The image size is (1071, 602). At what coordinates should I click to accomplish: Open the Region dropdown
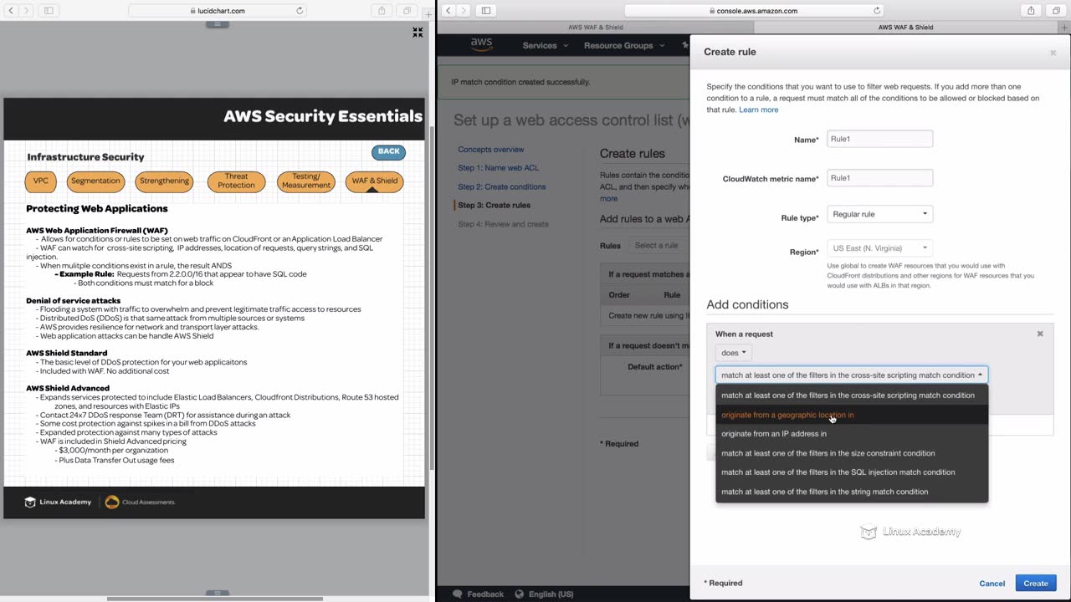(879, 247)
